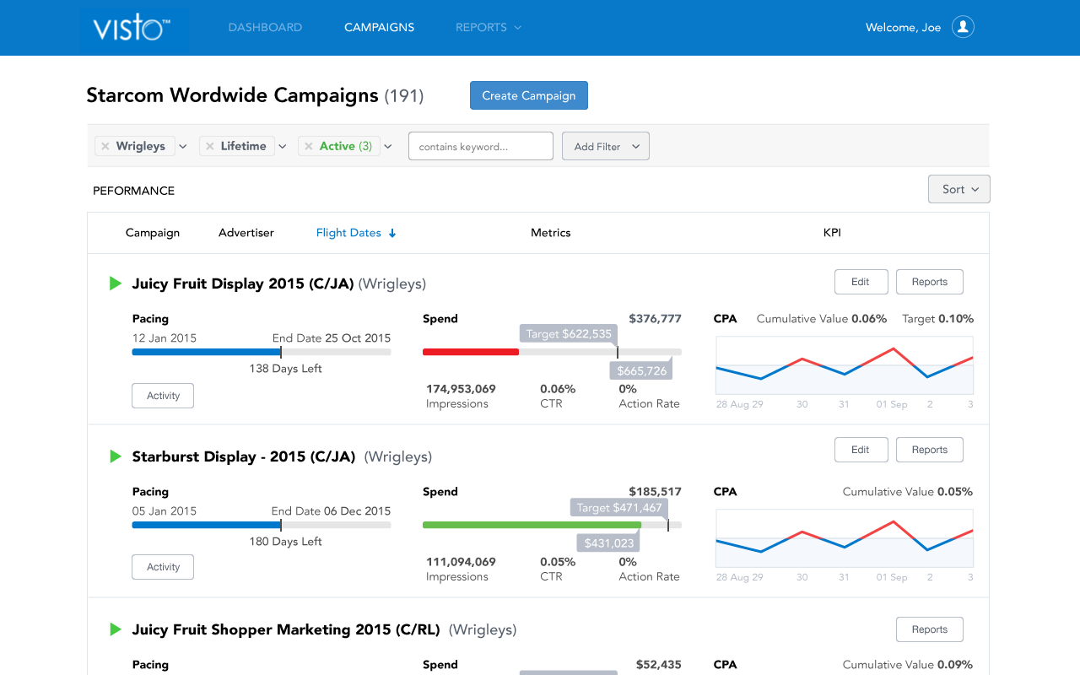Open the Reports navigation menu
Viewport: 1080px width, 675px height.
coord(488,27)
